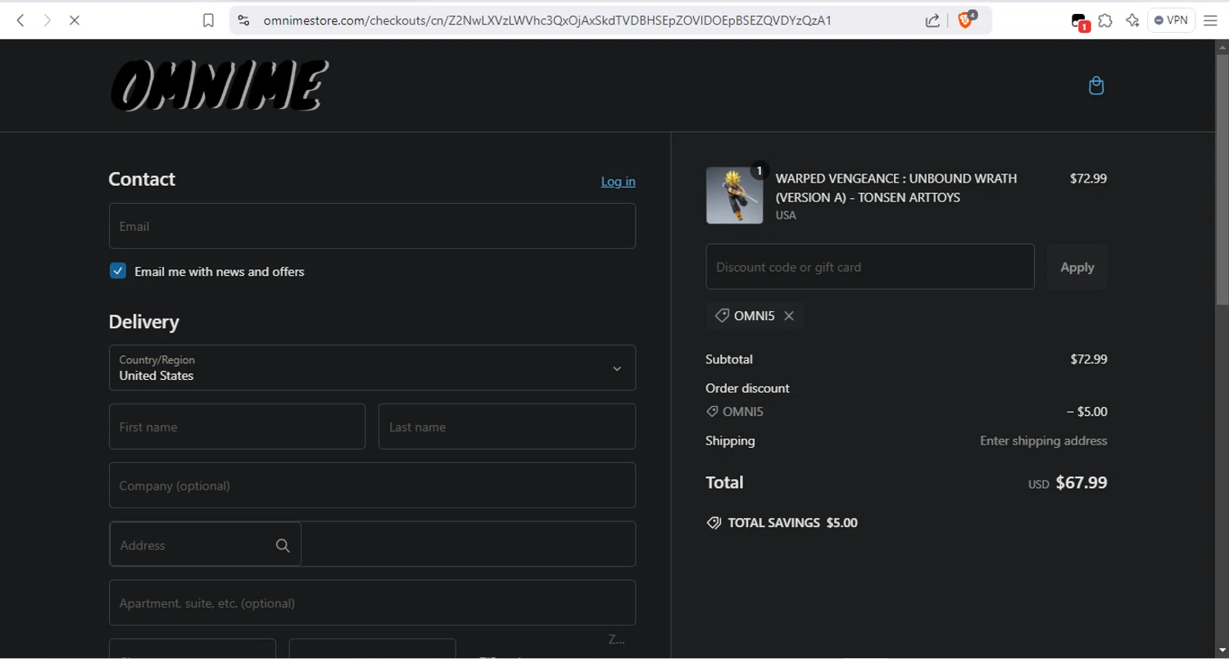Screen dimensions: 1229x659
Task: Click the OMNIME store logo
Action: pos(220,86)
